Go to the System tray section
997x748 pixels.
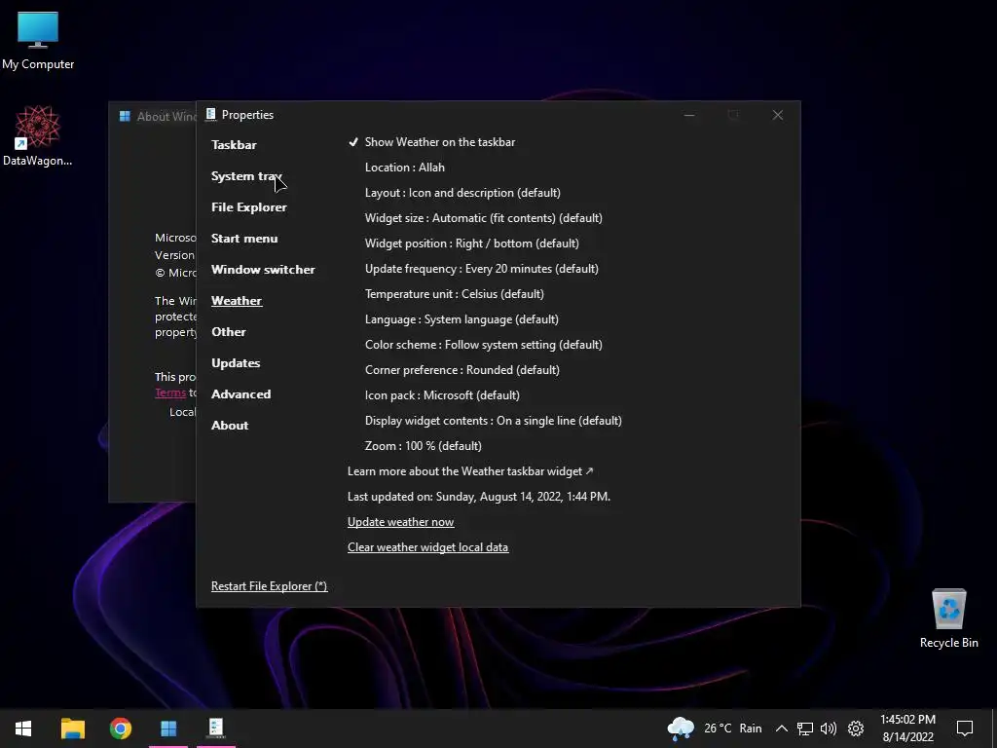tap(246, 176)
